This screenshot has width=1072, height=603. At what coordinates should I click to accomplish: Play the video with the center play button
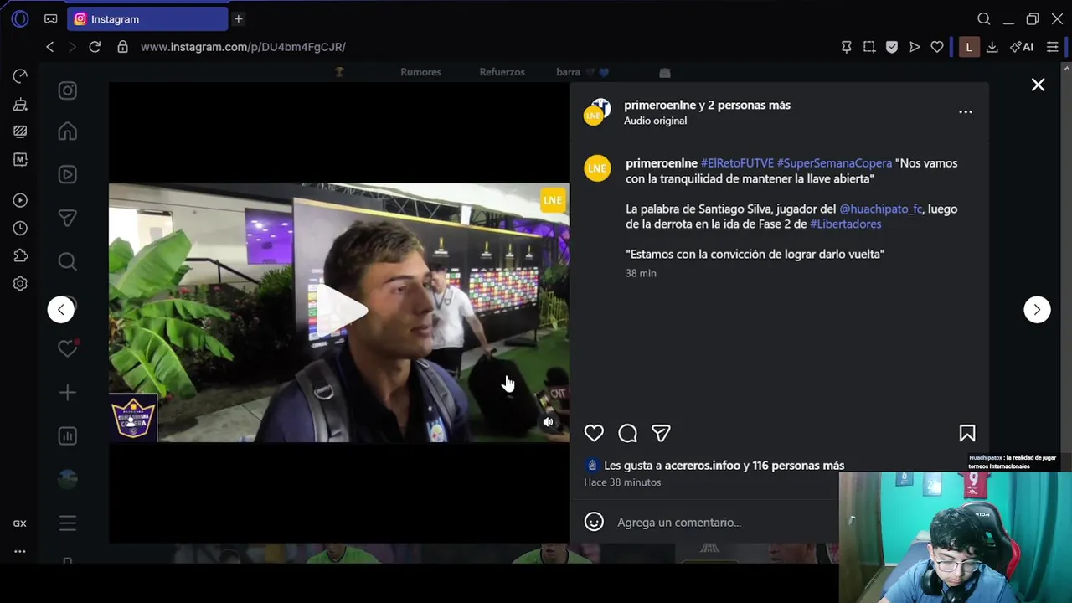(340, 311)
